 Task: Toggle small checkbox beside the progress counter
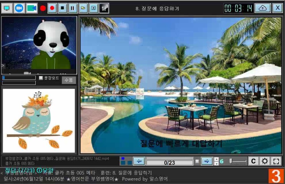(x=197, y=161)
